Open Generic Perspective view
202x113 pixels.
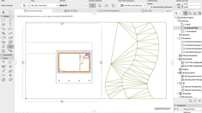coord(191,87)
